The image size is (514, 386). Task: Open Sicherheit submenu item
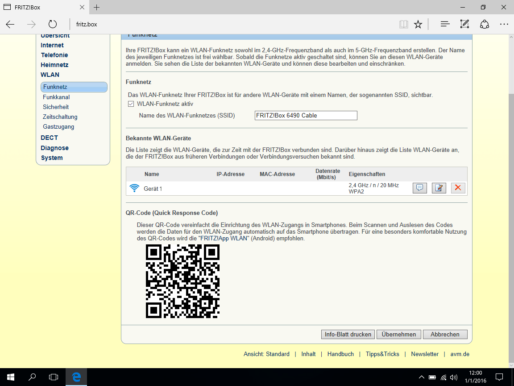[56, 107]
